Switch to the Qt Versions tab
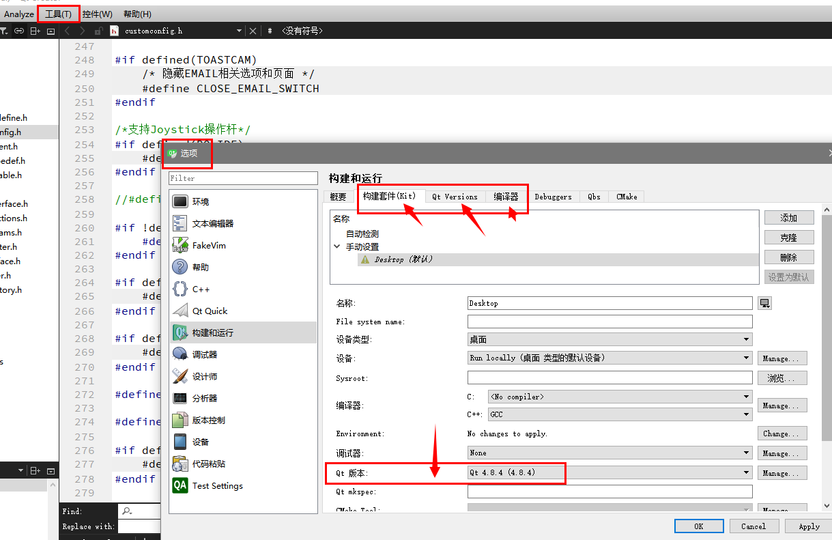The height and width of the screenshot is (540, 832). 455,197
